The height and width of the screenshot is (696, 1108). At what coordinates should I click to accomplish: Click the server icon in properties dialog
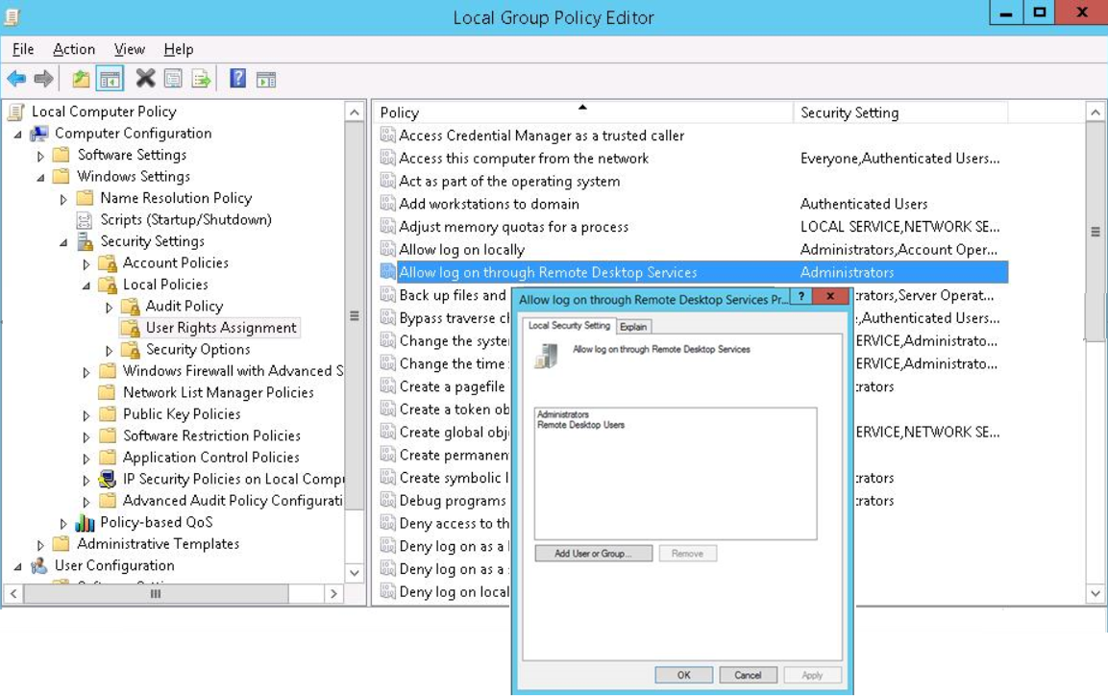click(547, 356)
